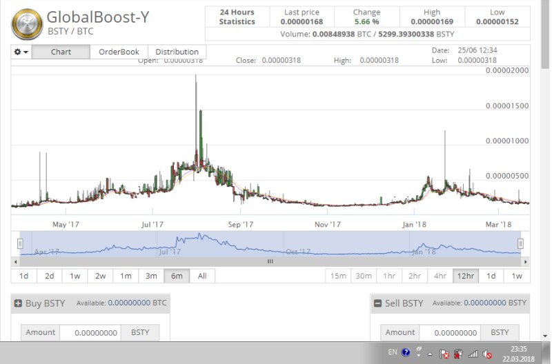Screen dimensions: 552x364
Task: Open the Action Center flag icon
Action: pyautogui.click(x=445, y=353)
